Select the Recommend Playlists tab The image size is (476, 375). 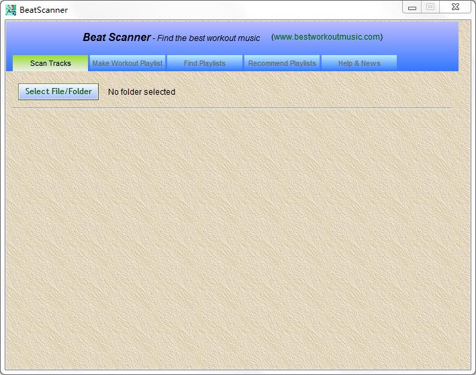point(282,63)
